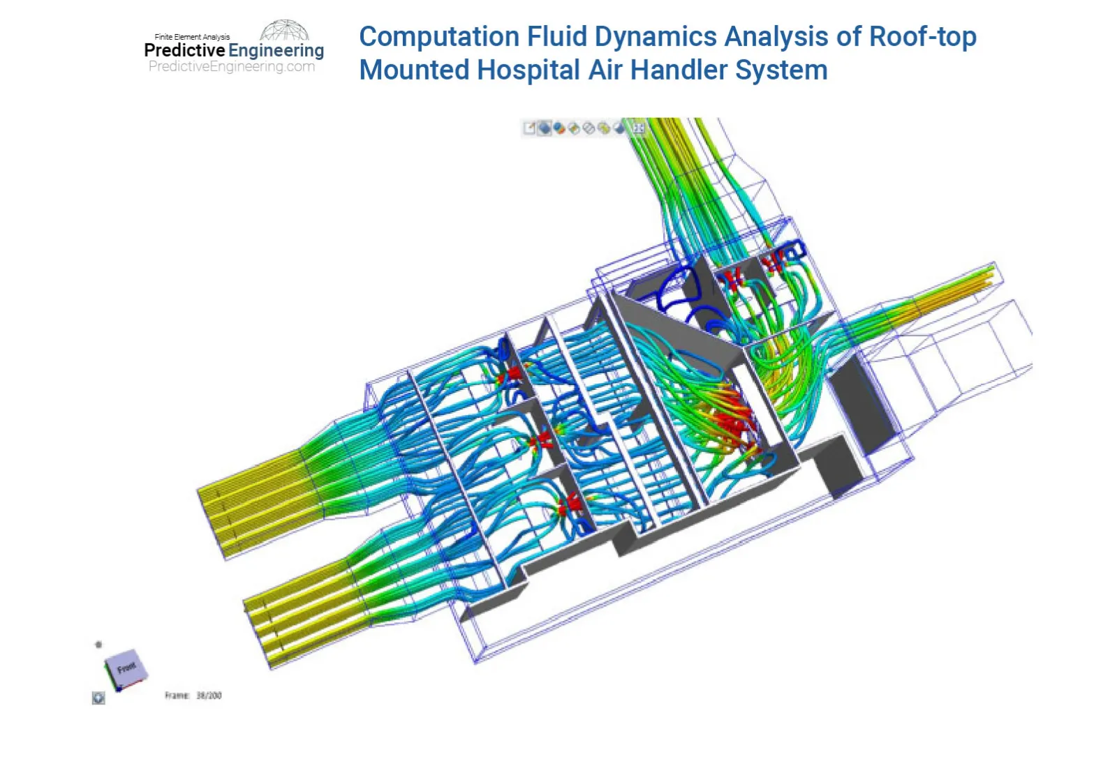Click the Front face of the orientation cube
1117x766 pixels.
coord(126,668)
